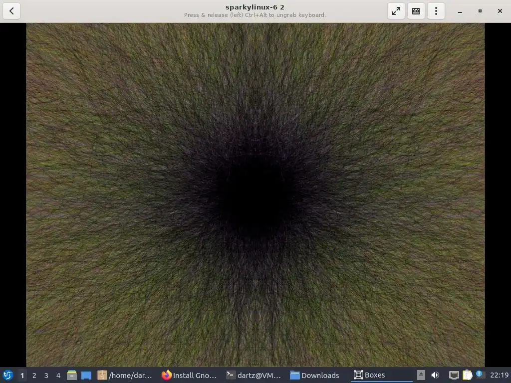511x383 pixels.
Task: Select the Boxes taskbar entry
Action: [382, 375]
